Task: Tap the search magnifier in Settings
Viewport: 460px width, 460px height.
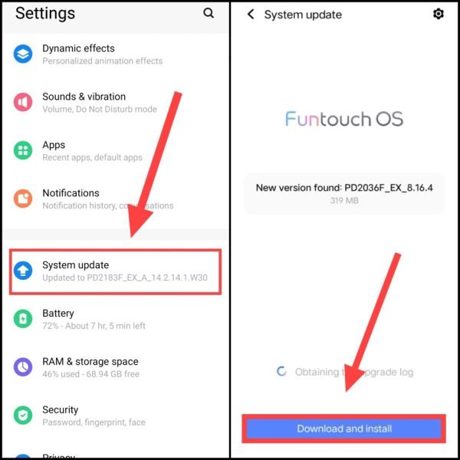Action: point(209,13)
